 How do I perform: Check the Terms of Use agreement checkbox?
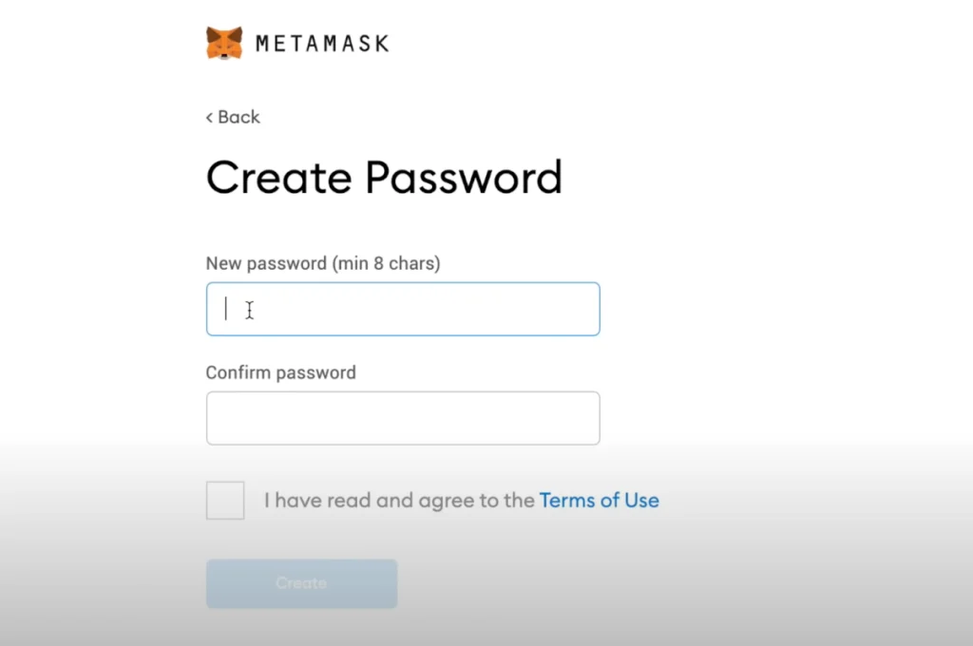point(225,501)
